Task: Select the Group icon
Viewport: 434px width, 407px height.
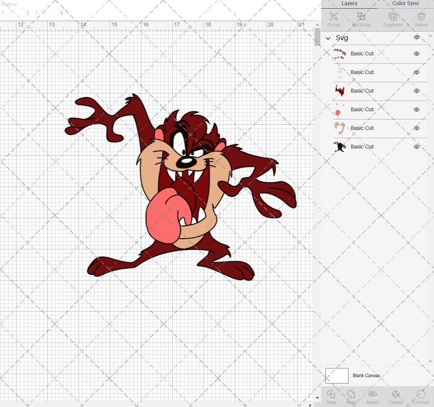Action: click(333, 17)
